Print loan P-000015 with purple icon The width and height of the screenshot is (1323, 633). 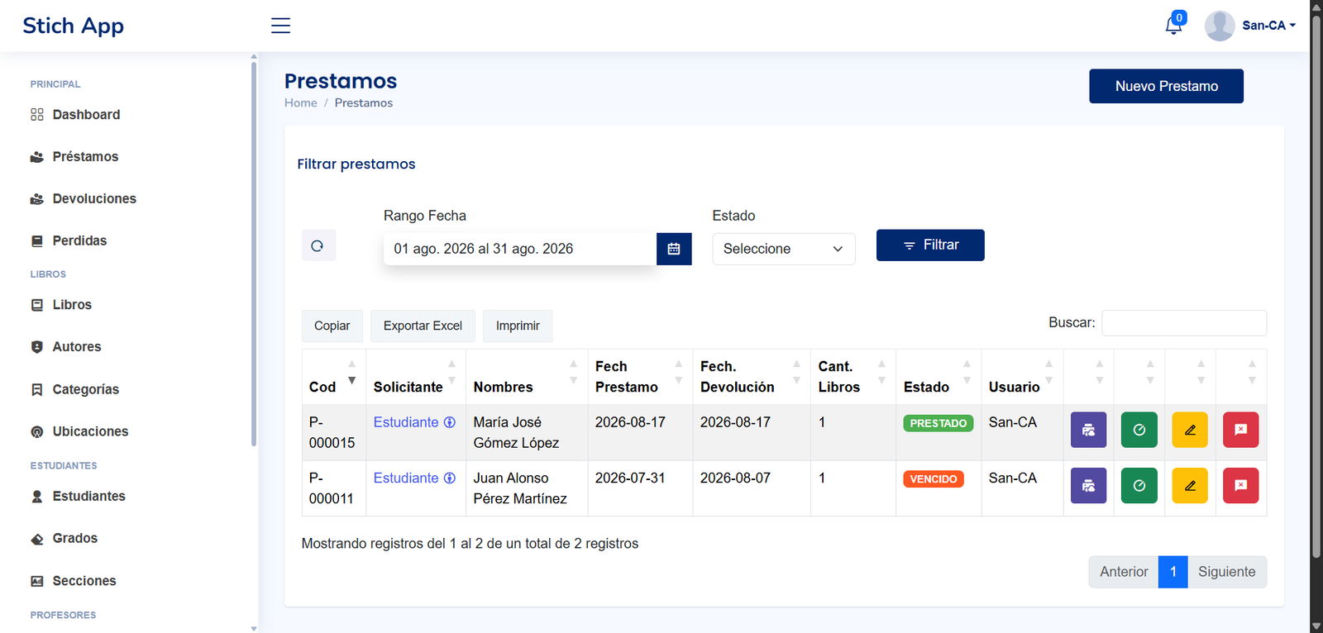1088,430
